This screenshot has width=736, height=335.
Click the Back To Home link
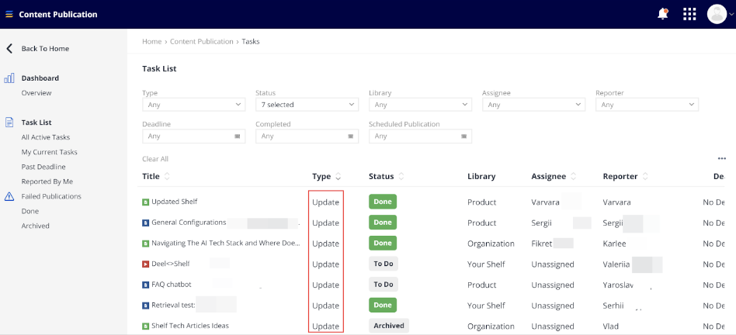[45, 48]
